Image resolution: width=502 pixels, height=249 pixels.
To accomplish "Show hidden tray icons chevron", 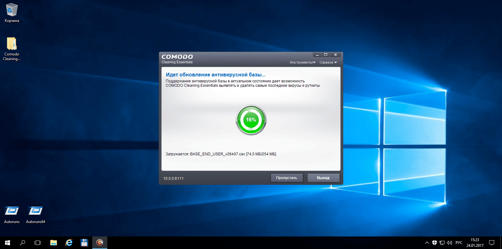I will (x=427, y=243).
